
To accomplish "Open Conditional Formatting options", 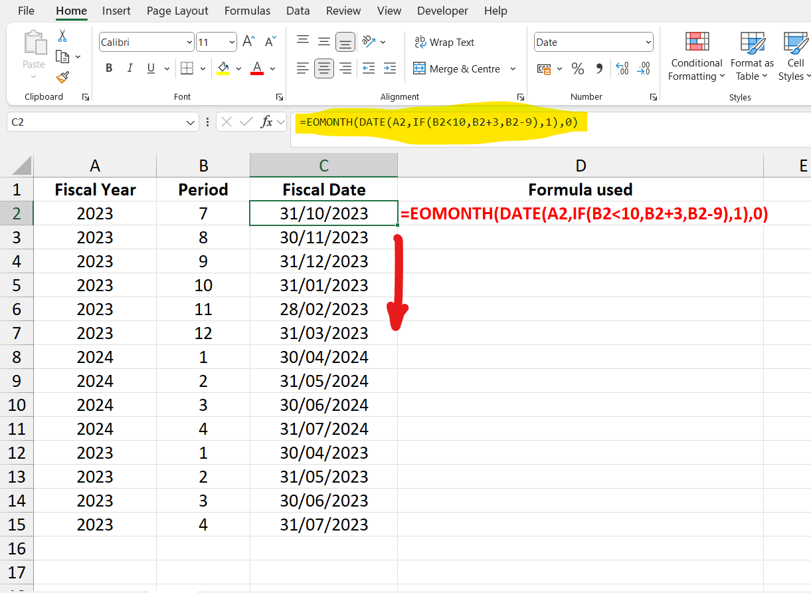I will point(695,57).
